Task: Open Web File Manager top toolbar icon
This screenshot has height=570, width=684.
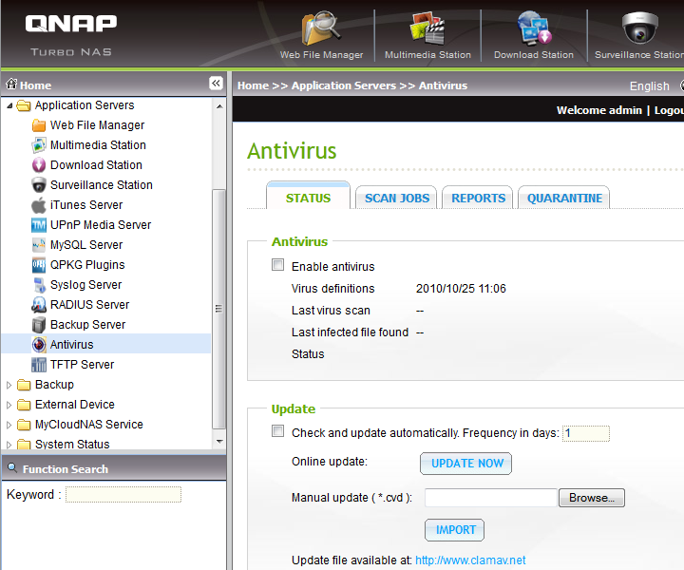Action: (321, 30)
